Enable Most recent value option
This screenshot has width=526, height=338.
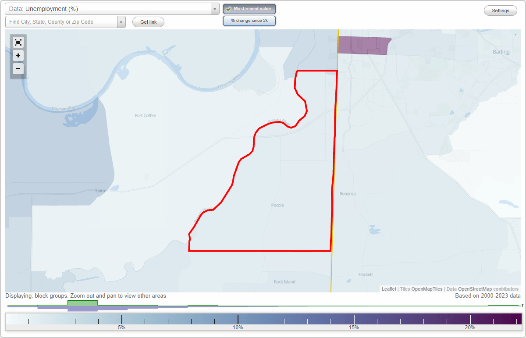click(249, 9)
